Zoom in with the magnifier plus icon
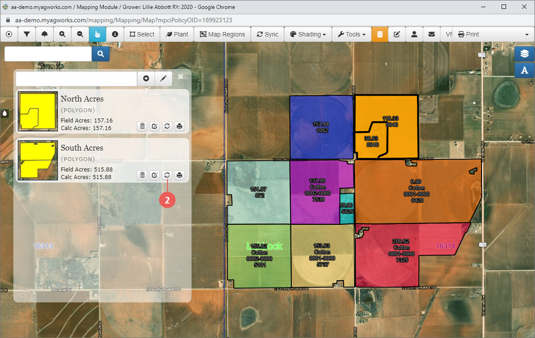The image size is (535, 338). coord(62,34)
